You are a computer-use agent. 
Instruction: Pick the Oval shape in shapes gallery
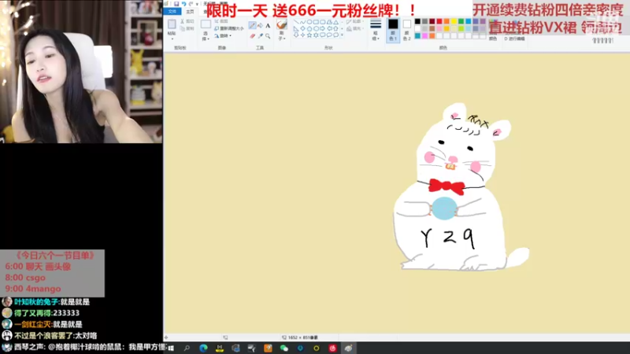tap(309, 22)
